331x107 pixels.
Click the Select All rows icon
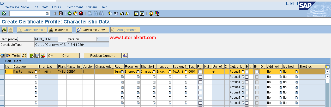pos(32,55)
